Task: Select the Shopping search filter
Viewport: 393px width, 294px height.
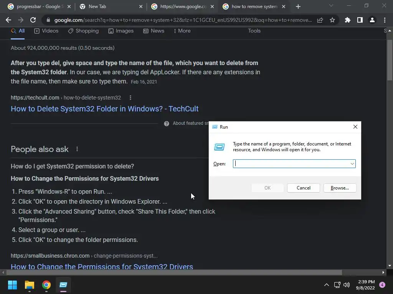Action: pos(83,31)
